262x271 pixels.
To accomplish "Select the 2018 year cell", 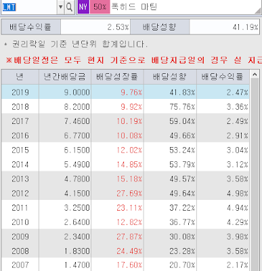I will pos(20,106).
